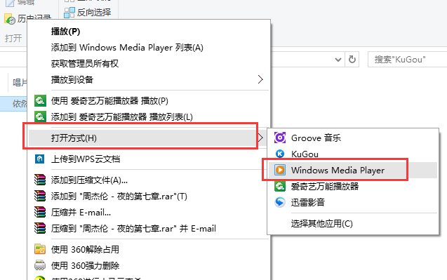Choose 获取管理员所有权 menu entry
Viewport: 447px width, 280px height.
click(x=85, y=63)
